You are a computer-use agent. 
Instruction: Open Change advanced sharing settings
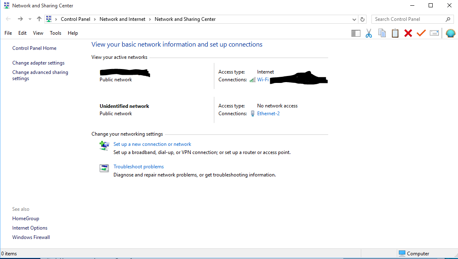point(40,76)
